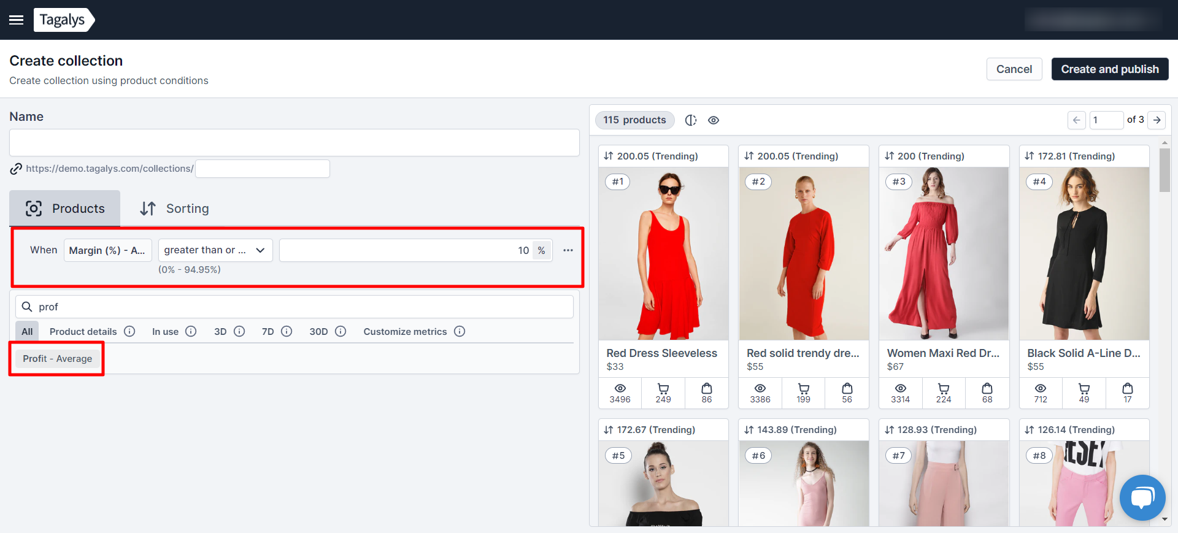Click bag icon showing 17
This screenshot has width=1178, height=533.
(1128, 388)
